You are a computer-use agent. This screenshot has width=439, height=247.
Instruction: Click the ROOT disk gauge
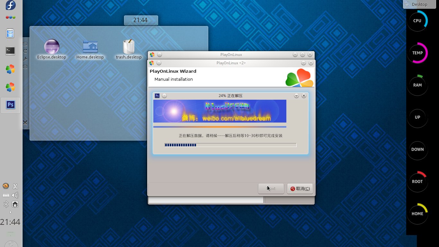[417, 181]
